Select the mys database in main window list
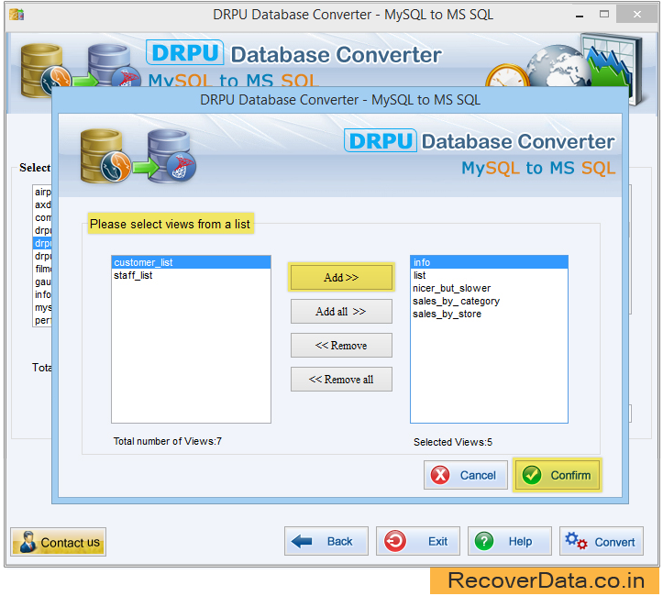The image size is (663, 596). pos(42,307)
